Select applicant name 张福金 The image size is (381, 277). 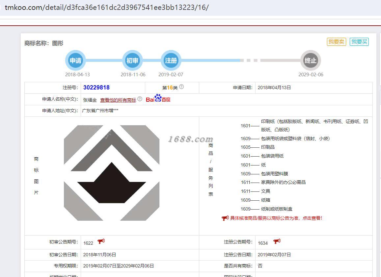tap(90, 100)
